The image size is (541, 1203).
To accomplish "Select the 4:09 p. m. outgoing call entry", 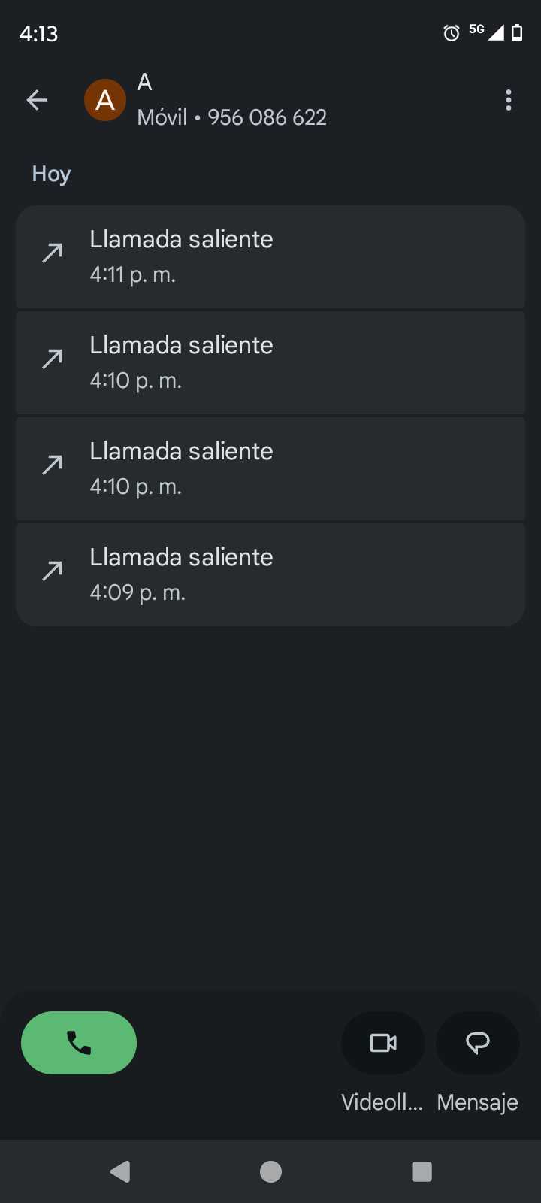I will point(270,574).
